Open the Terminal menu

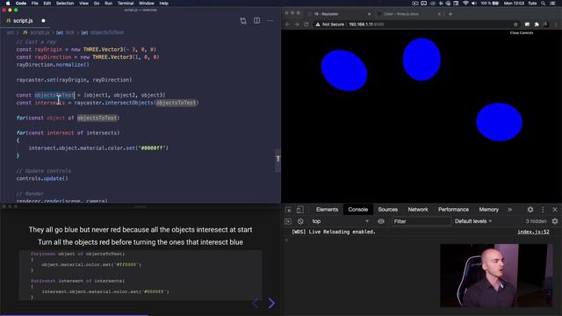point(126,4)
